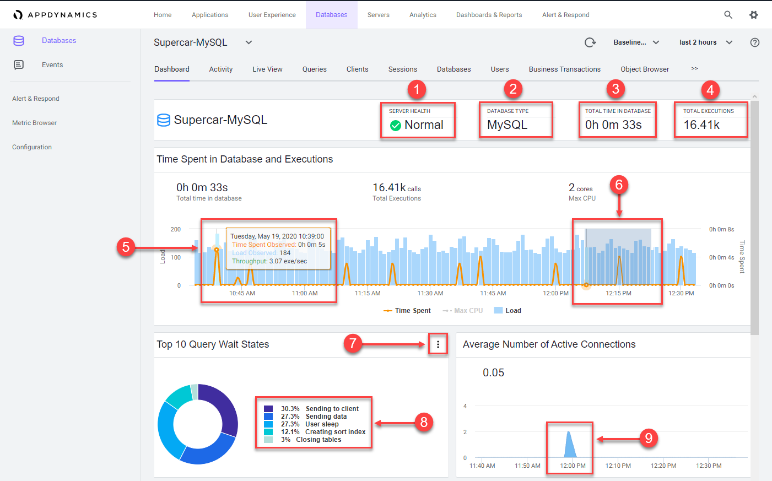Click the 2 cores Max CPU value
The width and height of the screenshot is (772, 481).
point(581,188)
